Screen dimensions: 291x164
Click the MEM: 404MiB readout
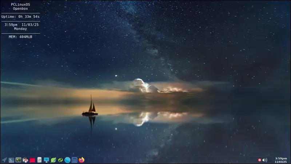point(20,37)
